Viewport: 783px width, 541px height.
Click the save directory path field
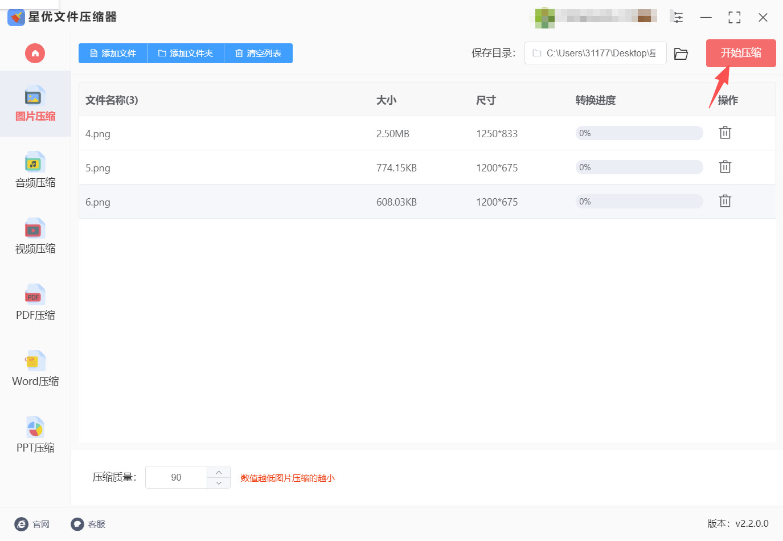pos(595,53)
